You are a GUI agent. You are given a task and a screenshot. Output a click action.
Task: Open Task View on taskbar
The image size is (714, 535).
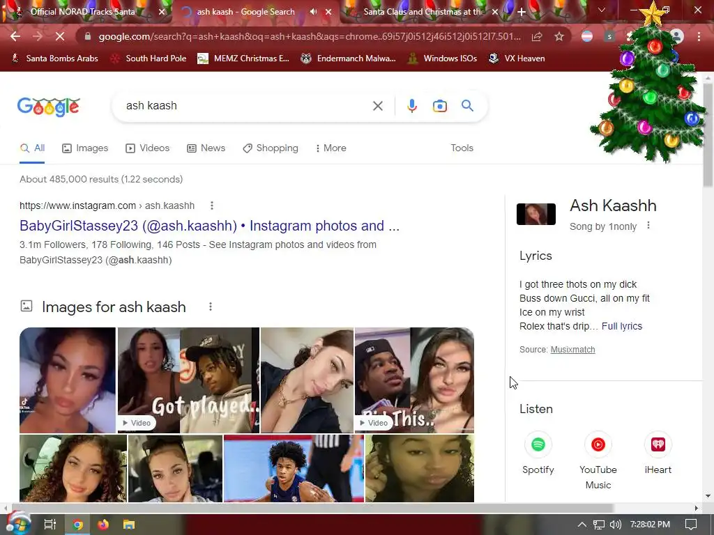tap(50, 525)
